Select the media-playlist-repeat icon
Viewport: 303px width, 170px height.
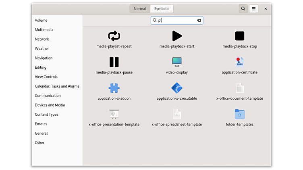(114, 36)
